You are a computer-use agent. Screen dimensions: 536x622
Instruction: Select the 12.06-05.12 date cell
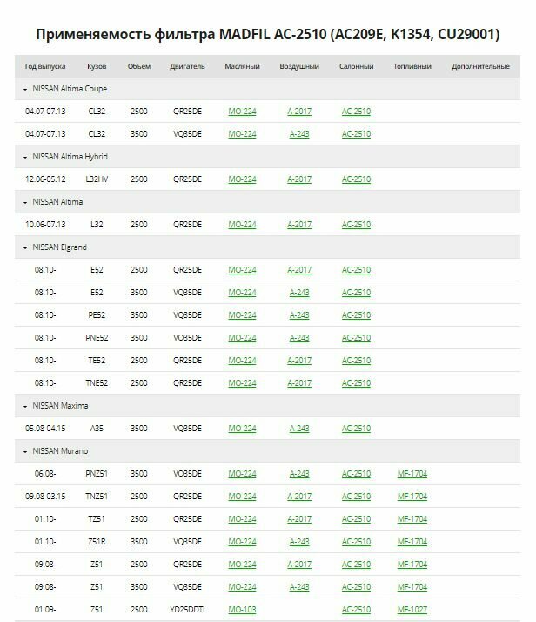point(45,179)
